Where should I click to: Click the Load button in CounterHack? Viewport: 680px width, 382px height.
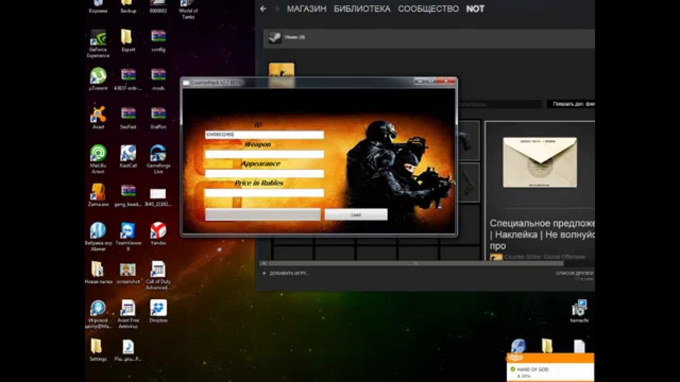pyautogui.click(x=356, y=214)
